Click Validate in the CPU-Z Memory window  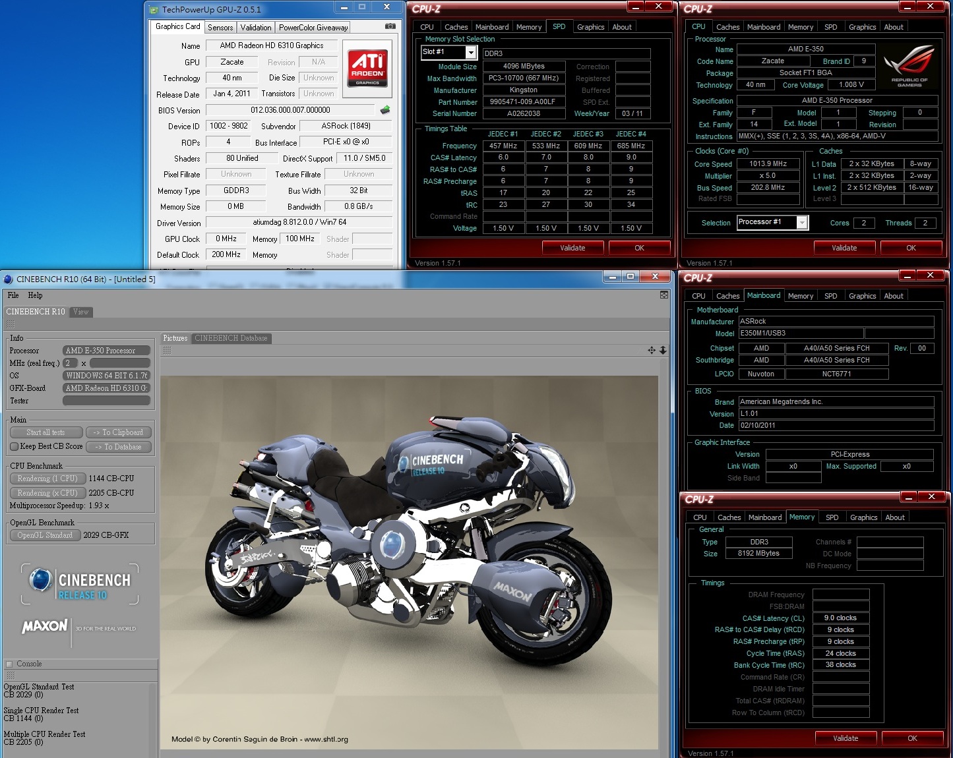pos(845,738)
